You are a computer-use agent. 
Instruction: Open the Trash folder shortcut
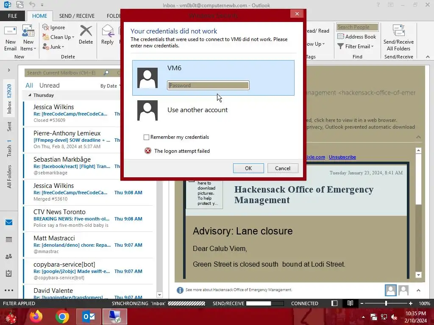[x=9, y=148]
